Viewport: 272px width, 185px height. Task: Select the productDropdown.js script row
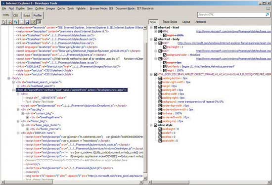(74, 106)
